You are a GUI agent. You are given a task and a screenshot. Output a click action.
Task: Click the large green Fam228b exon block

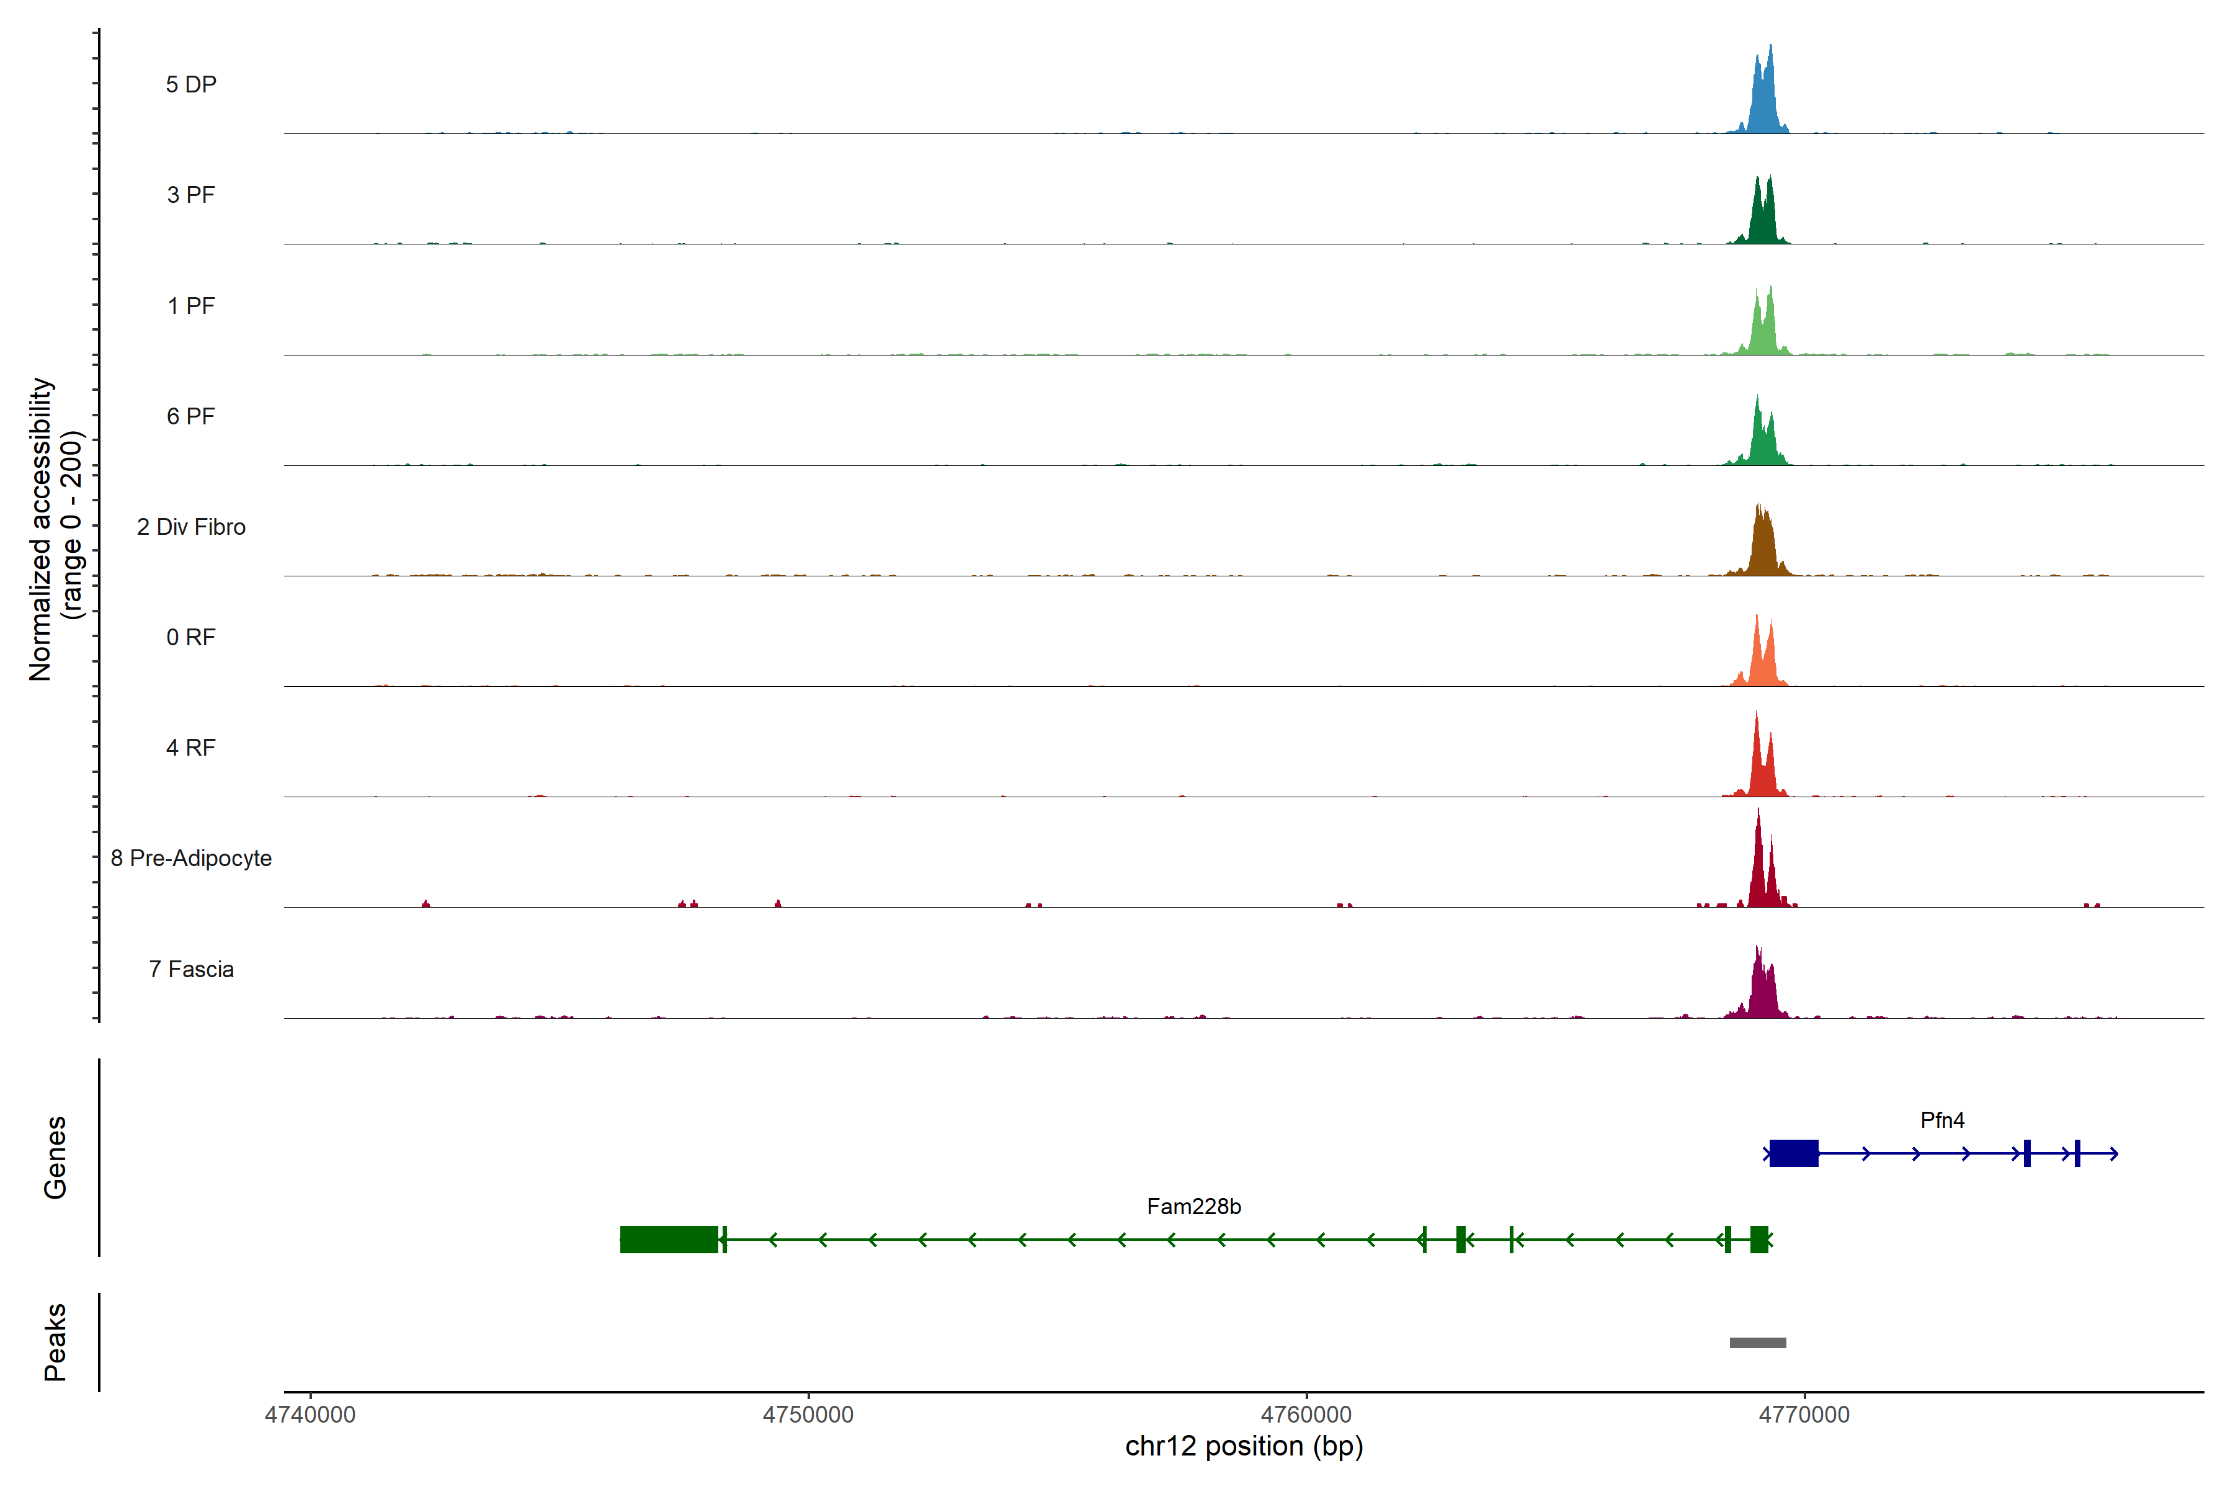tap(669, 1240)
